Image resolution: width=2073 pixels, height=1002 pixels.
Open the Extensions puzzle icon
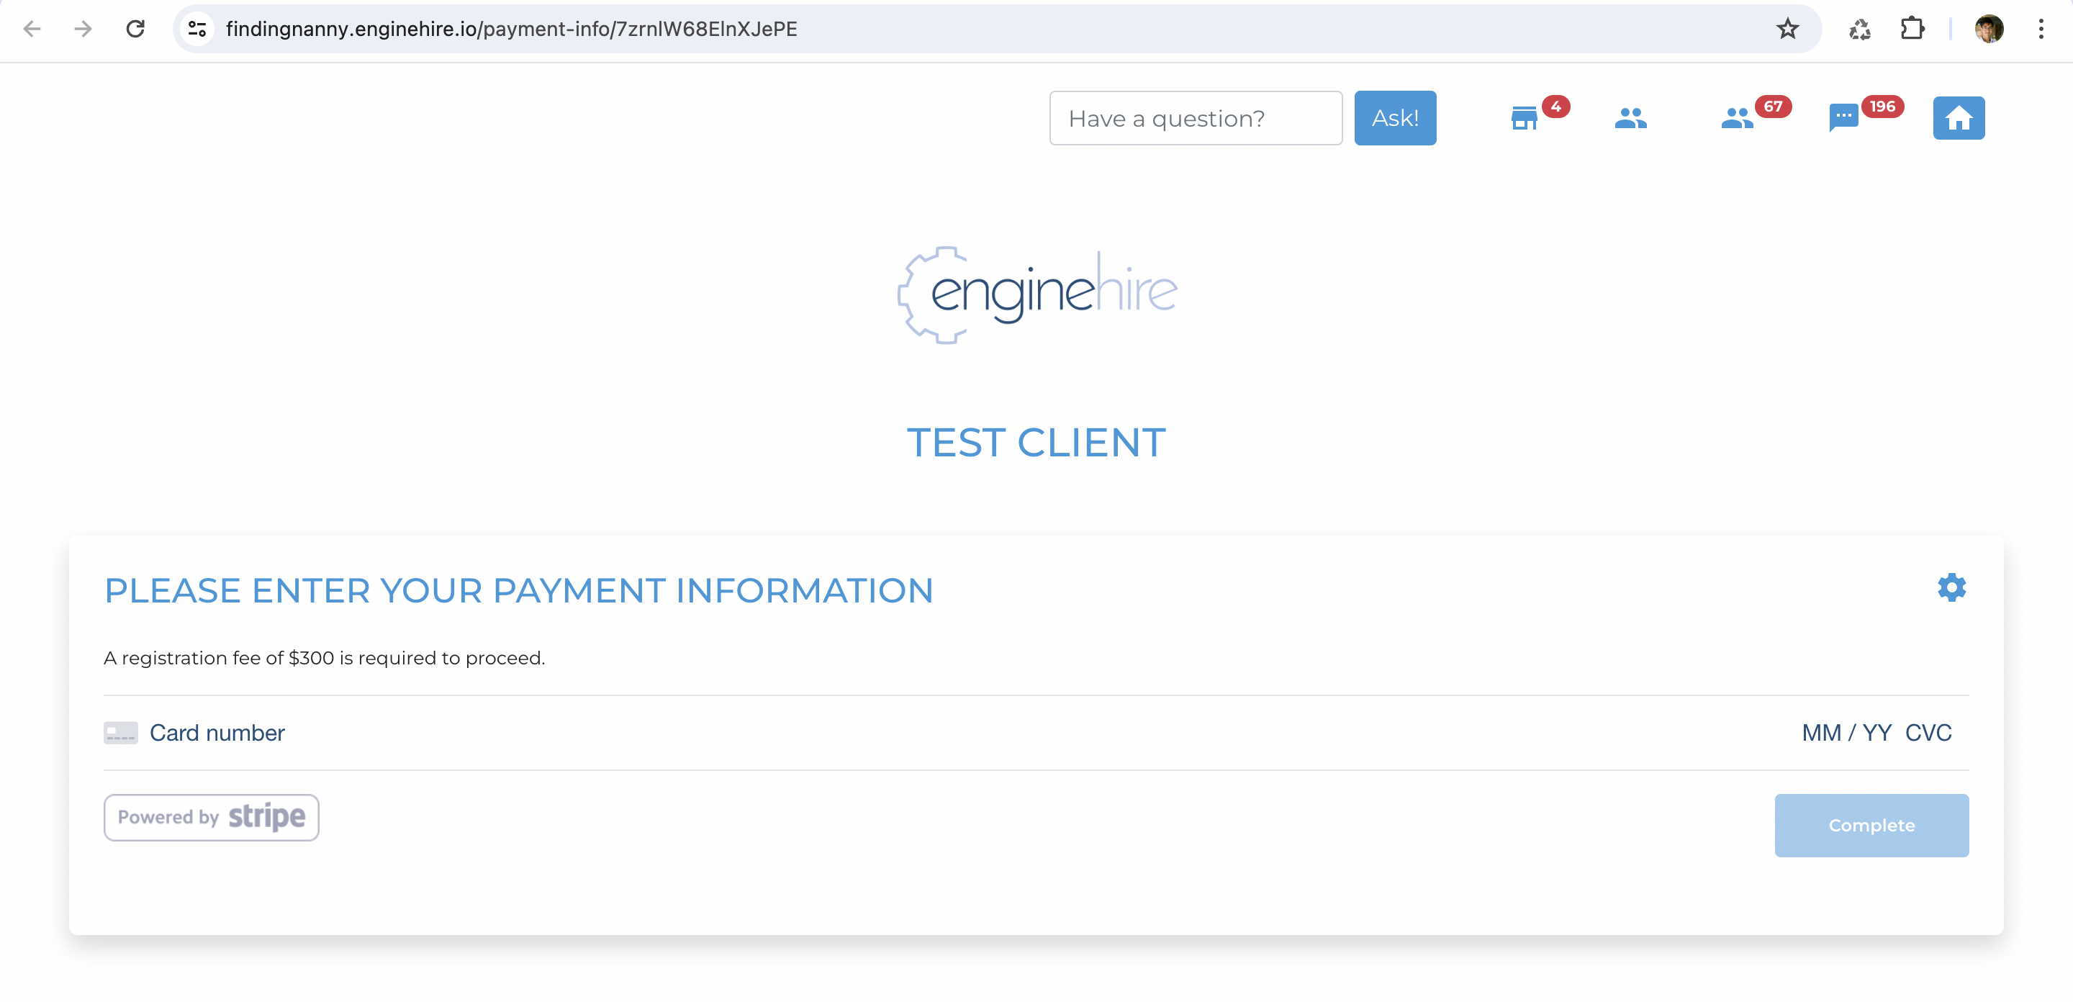coord(1912,29)
